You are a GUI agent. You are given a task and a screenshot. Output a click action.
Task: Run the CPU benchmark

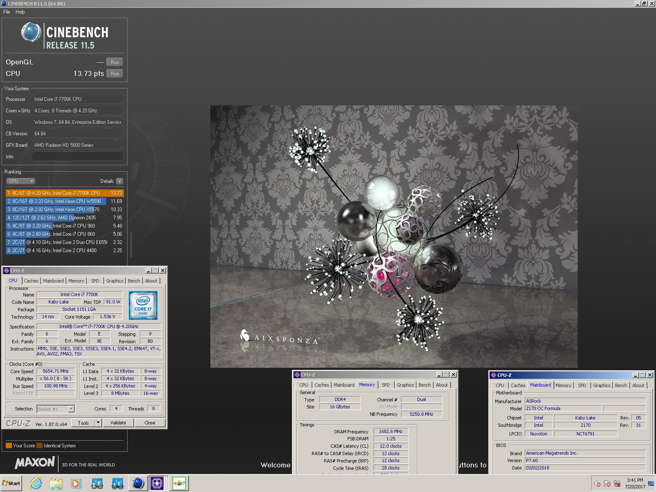tap(115, 74)
